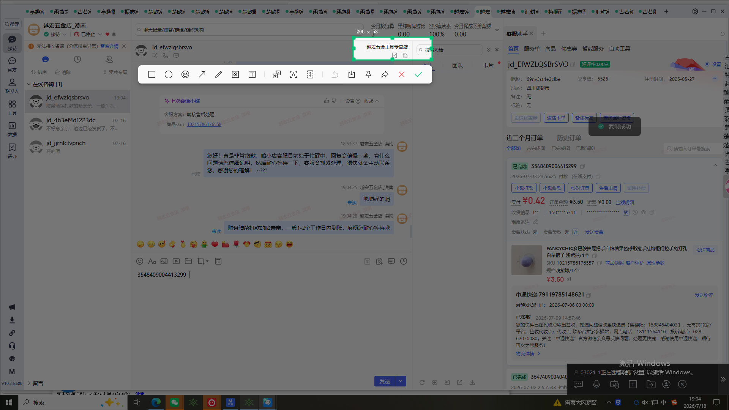Viewport: 729px width, 410px height.
Task: Collapse the 在线咨询 [3] list
Action: (29, 84)
